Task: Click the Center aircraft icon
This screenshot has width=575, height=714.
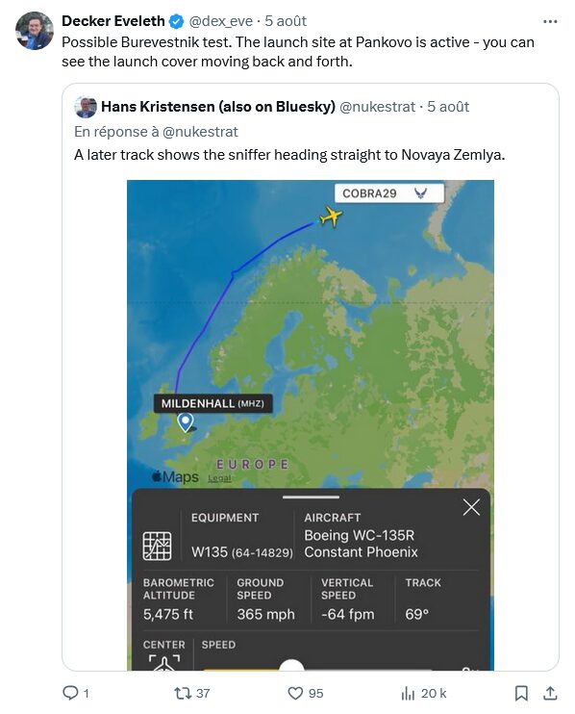Action: pyautogui.click(x=164, y=663)
